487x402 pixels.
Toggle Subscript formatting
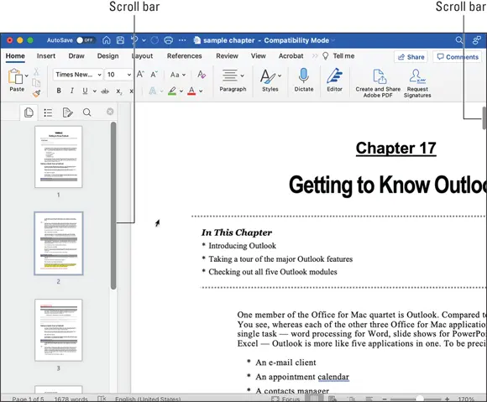pos(119,91)
